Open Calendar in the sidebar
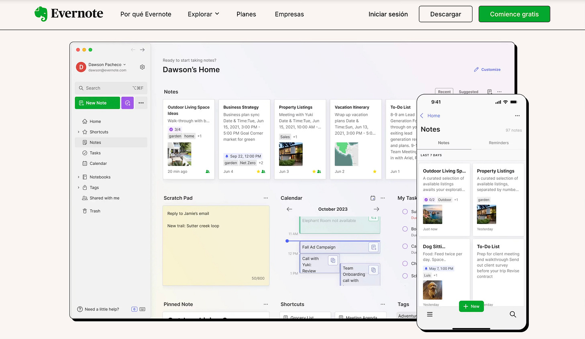This screenshot has width=585, height=339. (98, 163)
